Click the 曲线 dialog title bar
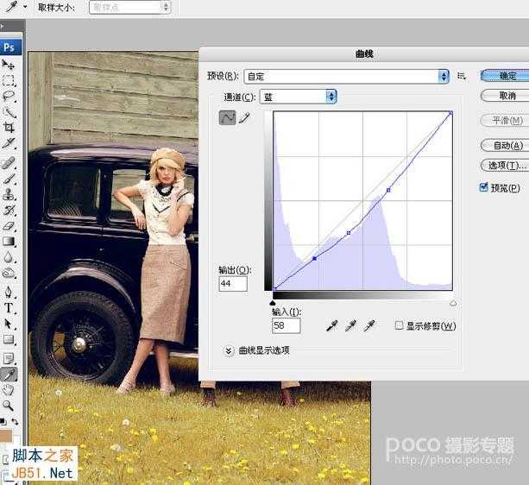 click(x=364, y=54)
